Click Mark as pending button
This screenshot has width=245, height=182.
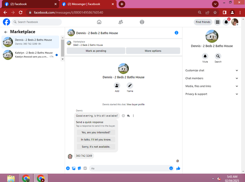click(x=96, y=51)
